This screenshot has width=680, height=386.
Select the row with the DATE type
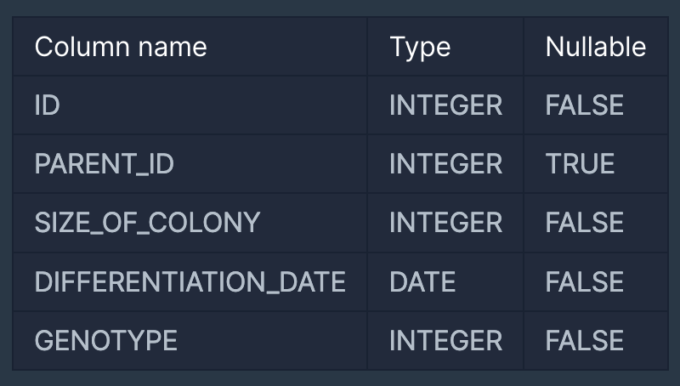[x=190, y=281]
